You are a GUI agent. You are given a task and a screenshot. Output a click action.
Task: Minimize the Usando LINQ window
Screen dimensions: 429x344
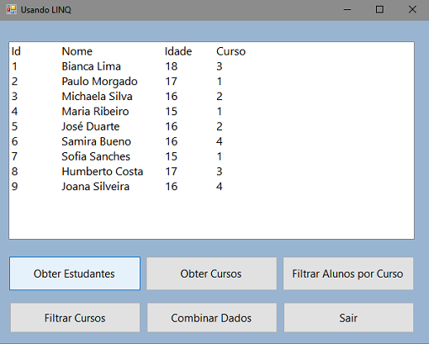pos(347,10)
